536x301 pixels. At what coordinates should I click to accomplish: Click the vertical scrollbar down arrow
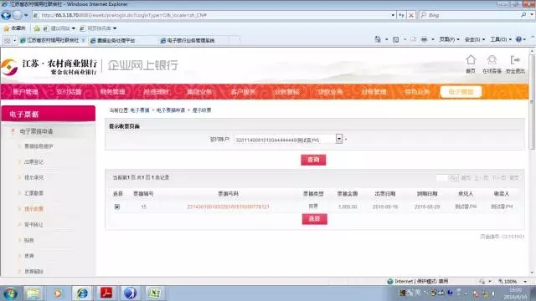(532, 273)
